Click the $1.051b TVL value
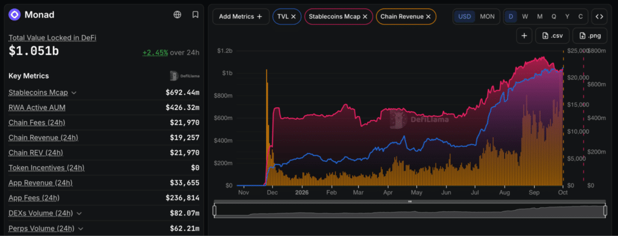Image resolution: width=618 pixels, height=236 pixels. 34,51
